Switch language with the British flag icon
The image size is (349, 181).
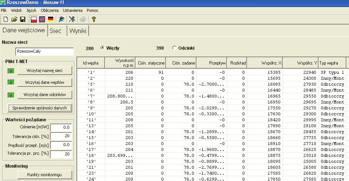(x=42, y=19)
